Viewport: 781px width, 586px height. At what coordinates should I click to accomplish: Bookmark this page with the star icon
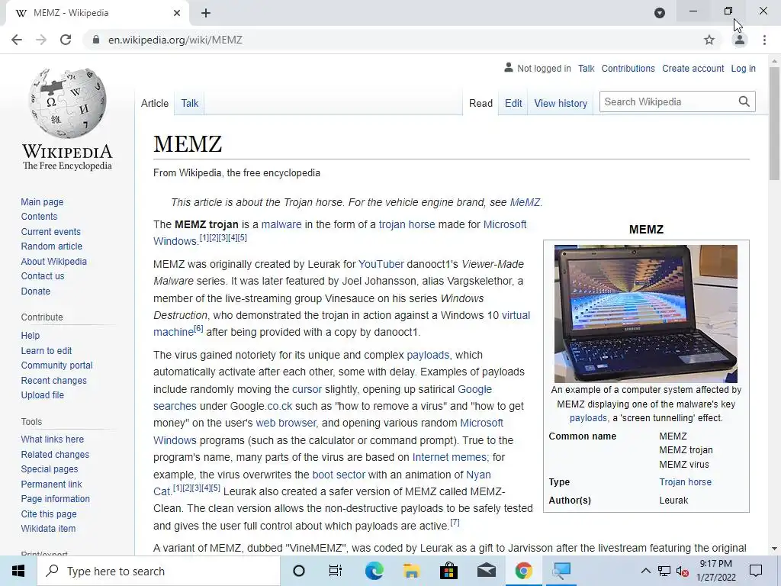[x=709, y=40]
